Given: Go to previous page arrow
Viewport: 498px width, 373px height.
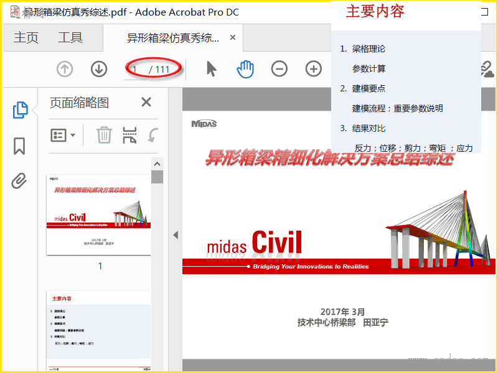Looking at the screenshot, I should tap(65, 69).
